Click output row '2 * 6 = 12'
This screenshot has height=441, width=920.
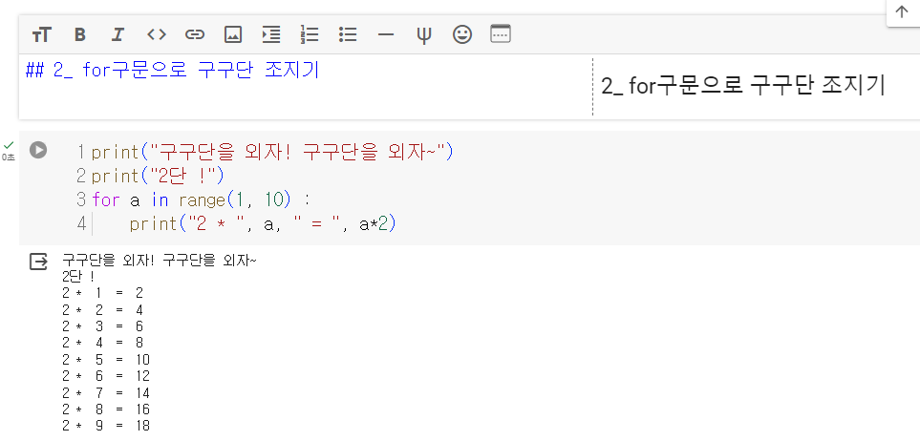[106, 376]
